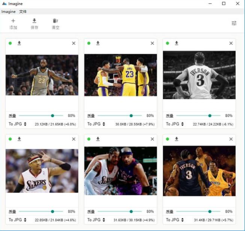Download the LeBron Cavaliers 23 image
This screenshot has height=231, width=245.
coord(19,43)
